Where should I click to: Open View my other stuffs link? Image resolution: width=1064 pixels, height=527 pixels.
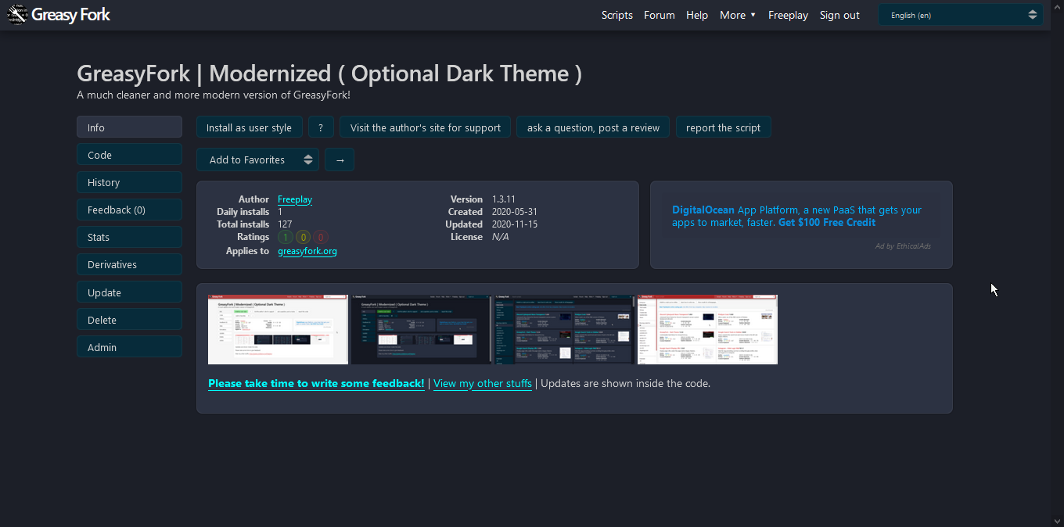[x=483, y=383]
